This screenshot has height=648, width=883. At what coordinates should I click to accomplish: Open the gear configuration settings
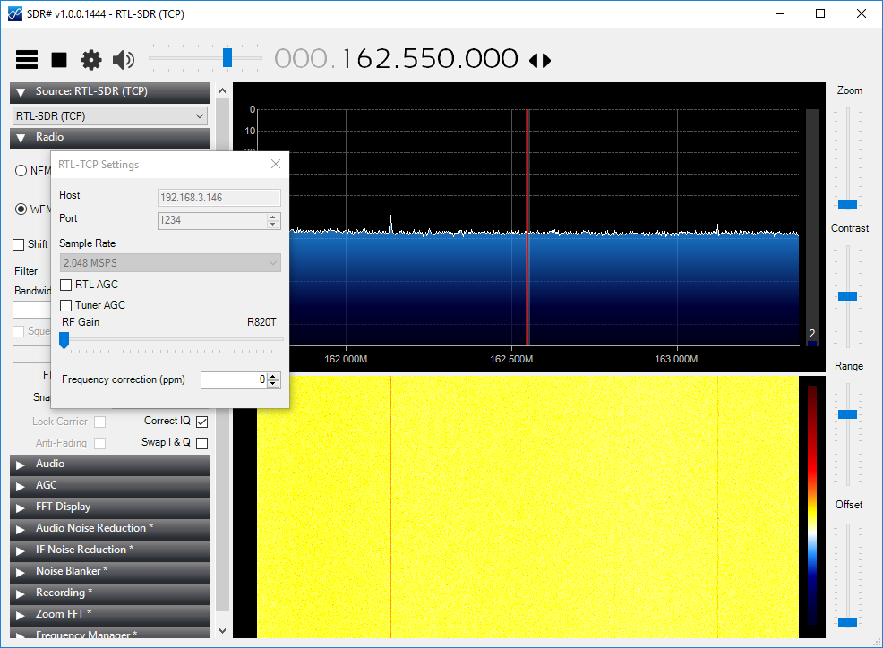(91, 60)
